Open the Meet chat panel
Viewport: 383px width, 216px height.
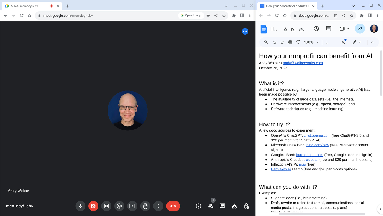pos(222,206)
